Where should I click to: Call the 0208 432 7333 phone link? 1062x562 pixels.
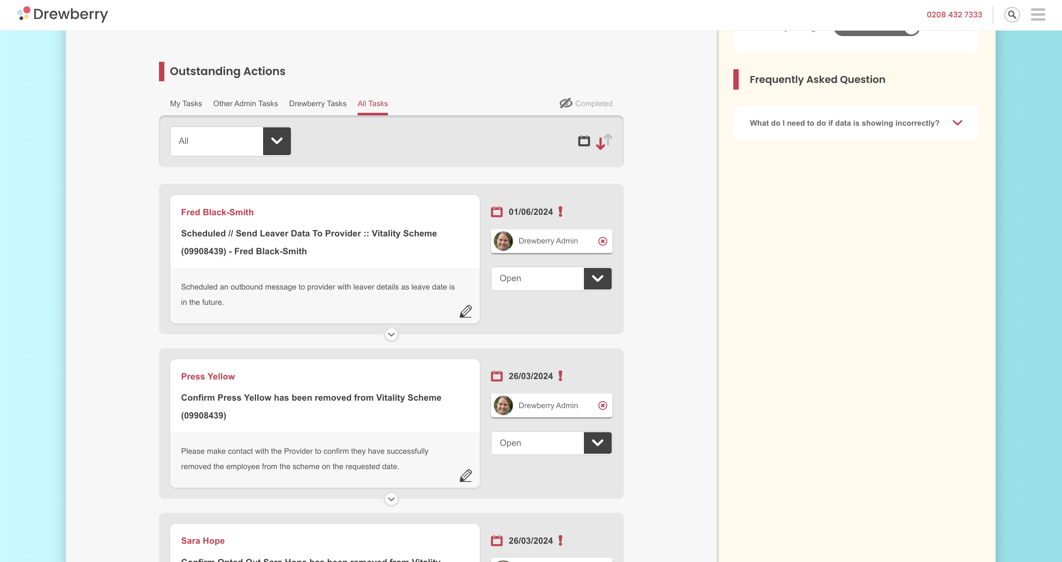pyautogui.click(x=954, y=15)
